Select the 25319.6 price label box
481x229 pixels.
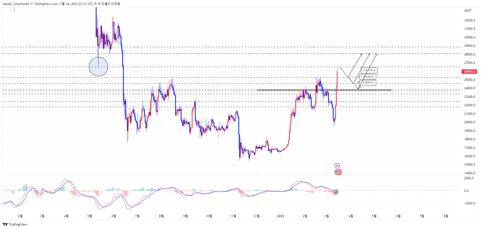[369, 70]
